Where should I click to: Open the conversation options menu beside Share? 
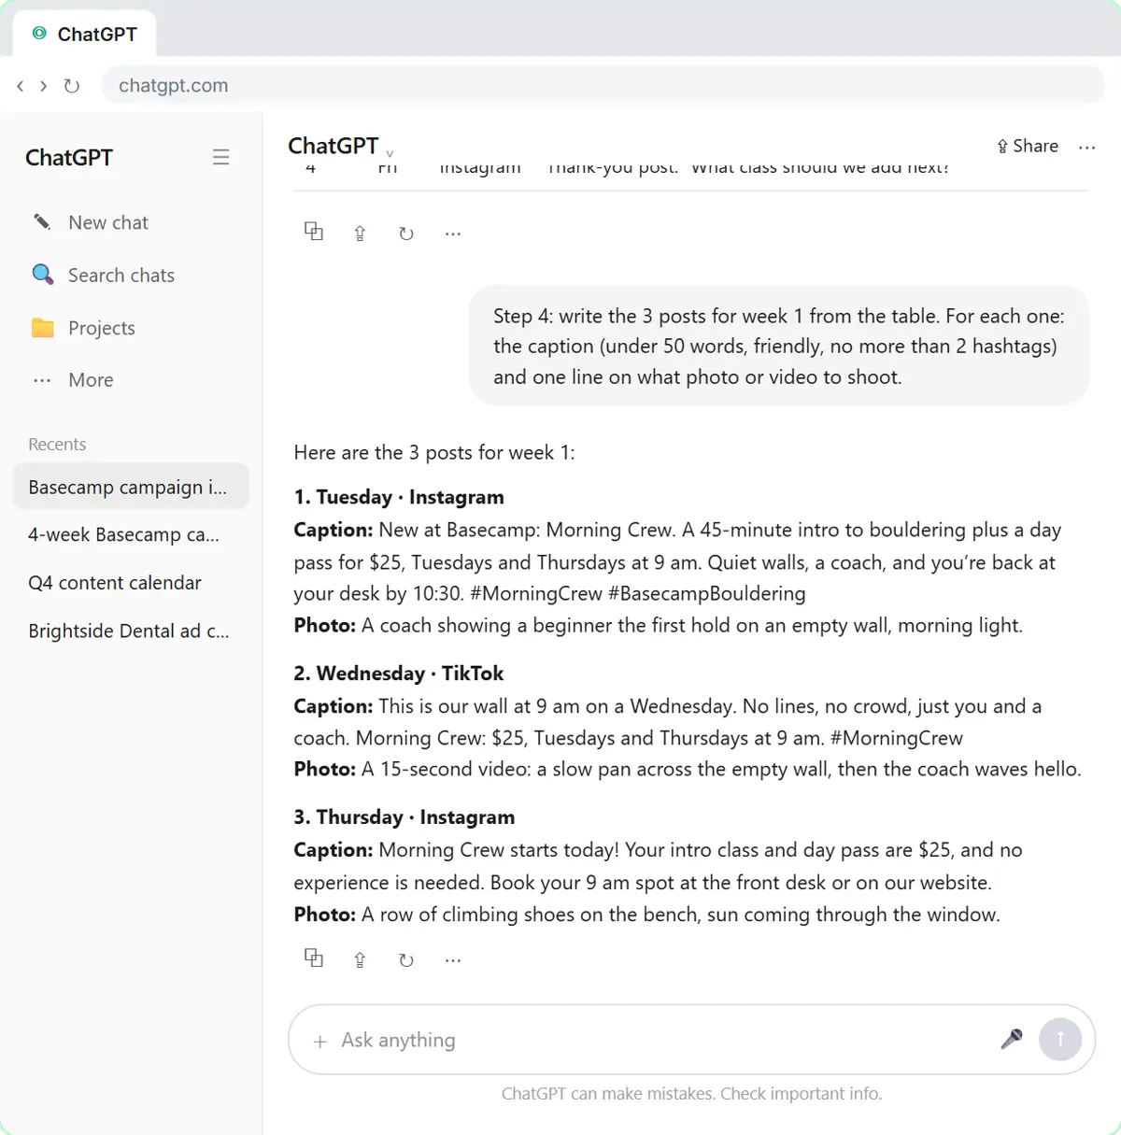point(1086,147)
